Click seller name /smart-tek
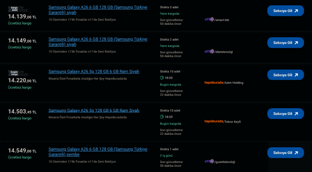The height and width of the screenshot is (172, 312). [222, 20]
